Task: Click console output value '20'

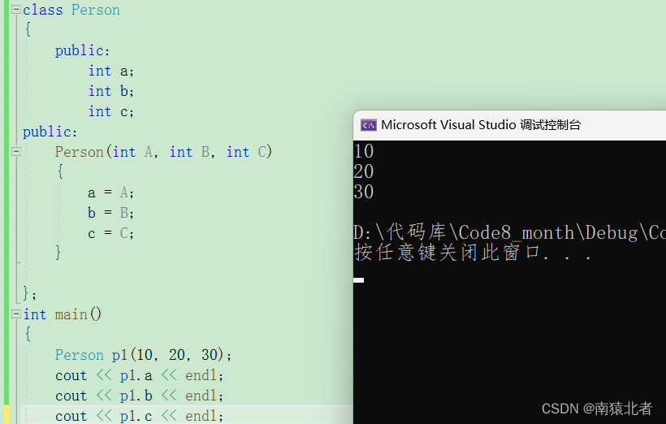Action: 364,171
